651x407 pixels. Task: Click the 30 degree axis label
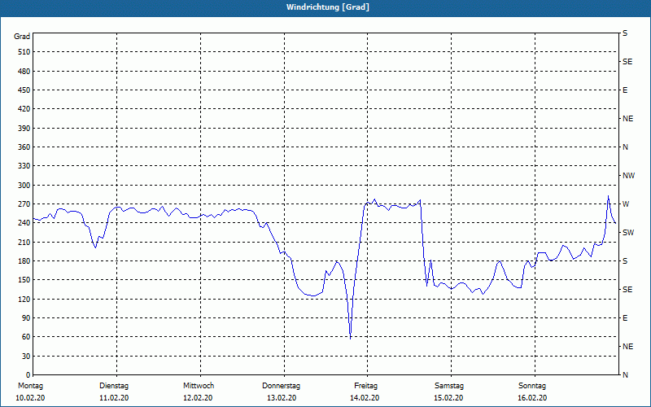26,356
